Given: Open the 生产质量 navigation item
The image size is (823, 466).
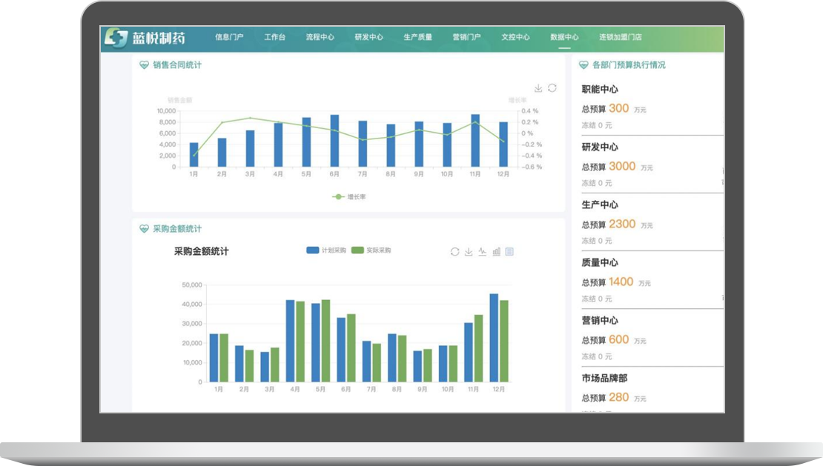Looking at the screenshot, I should (x=417, y=37).
